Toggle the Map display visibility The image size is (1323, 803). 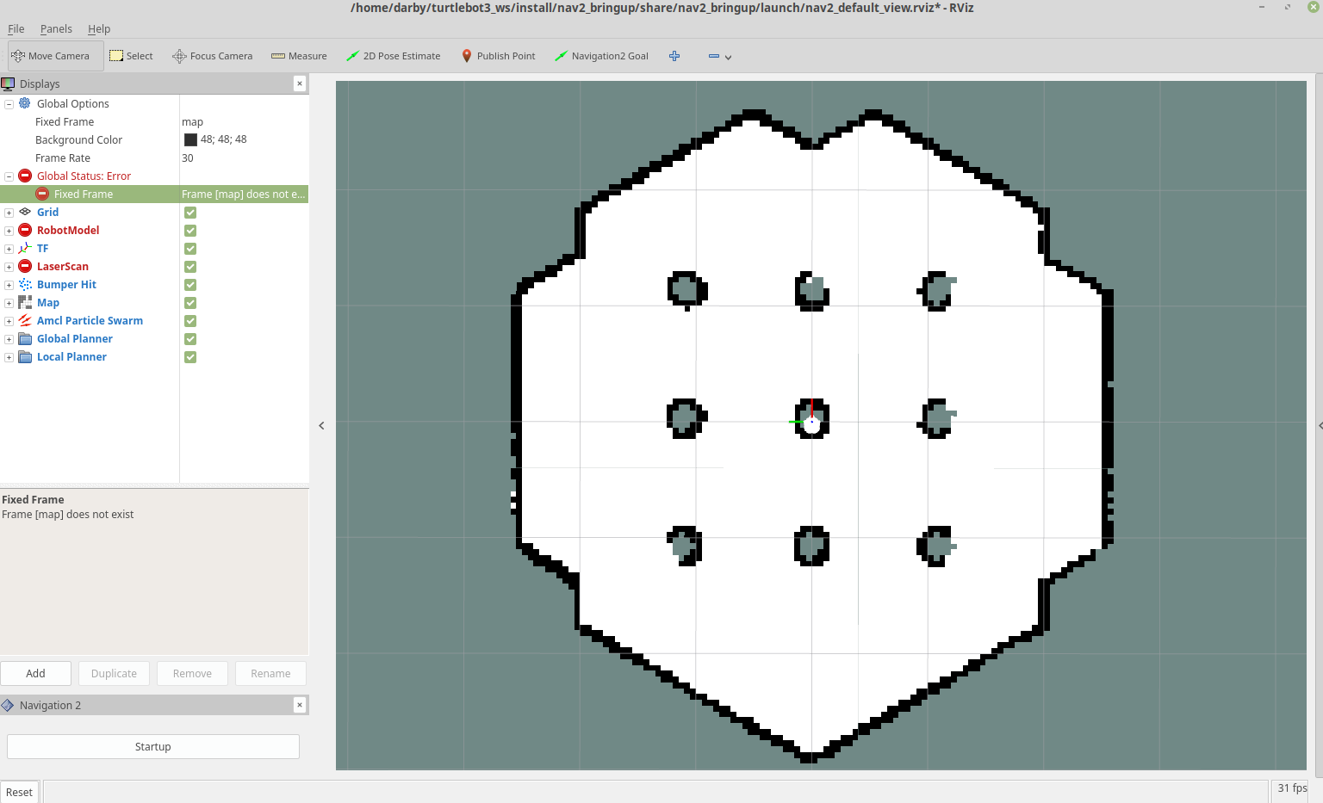189,303
